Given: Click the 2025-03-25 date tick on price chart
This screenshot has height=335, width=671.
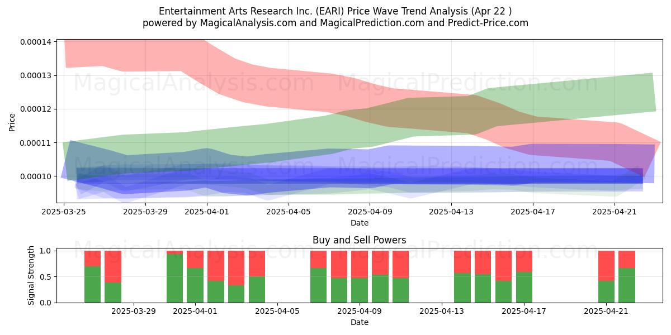Looking at the screenshot, I should [64, 212].
